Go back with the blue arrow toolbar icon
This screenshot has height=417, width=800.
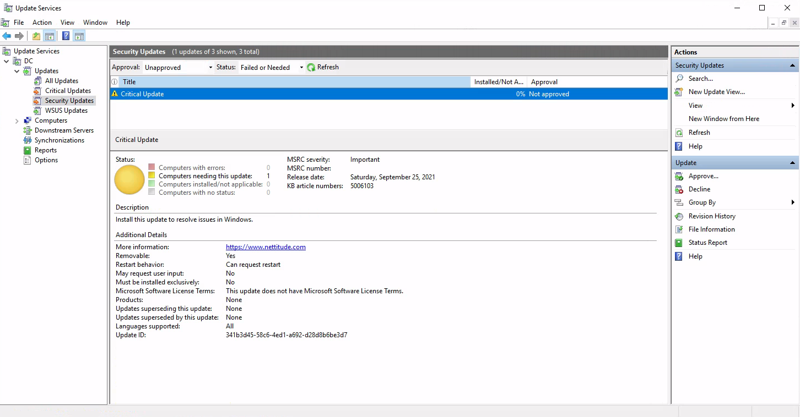click(7, 36)
